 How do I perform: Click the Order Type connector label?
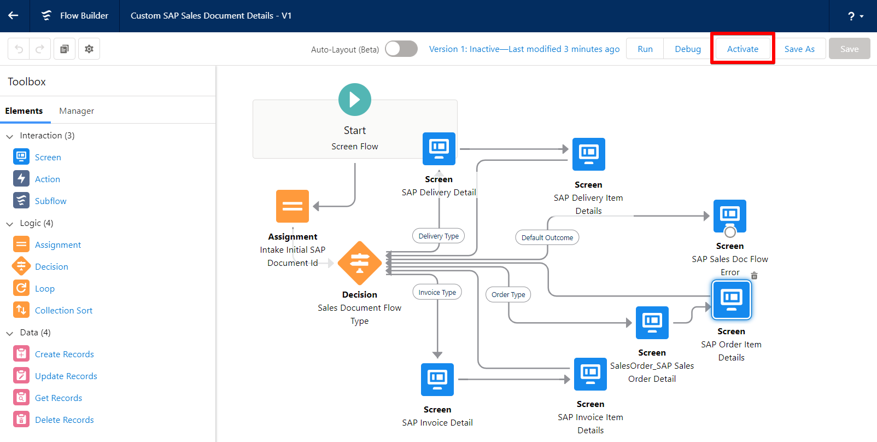[x=508, y=294]
